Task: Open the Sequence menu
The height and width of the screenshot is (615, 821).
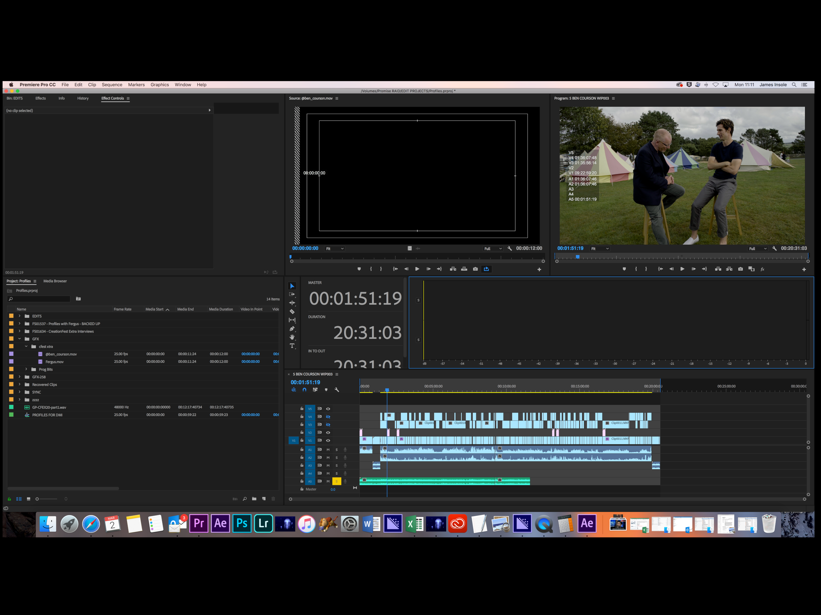Action: tap(112, 85)
